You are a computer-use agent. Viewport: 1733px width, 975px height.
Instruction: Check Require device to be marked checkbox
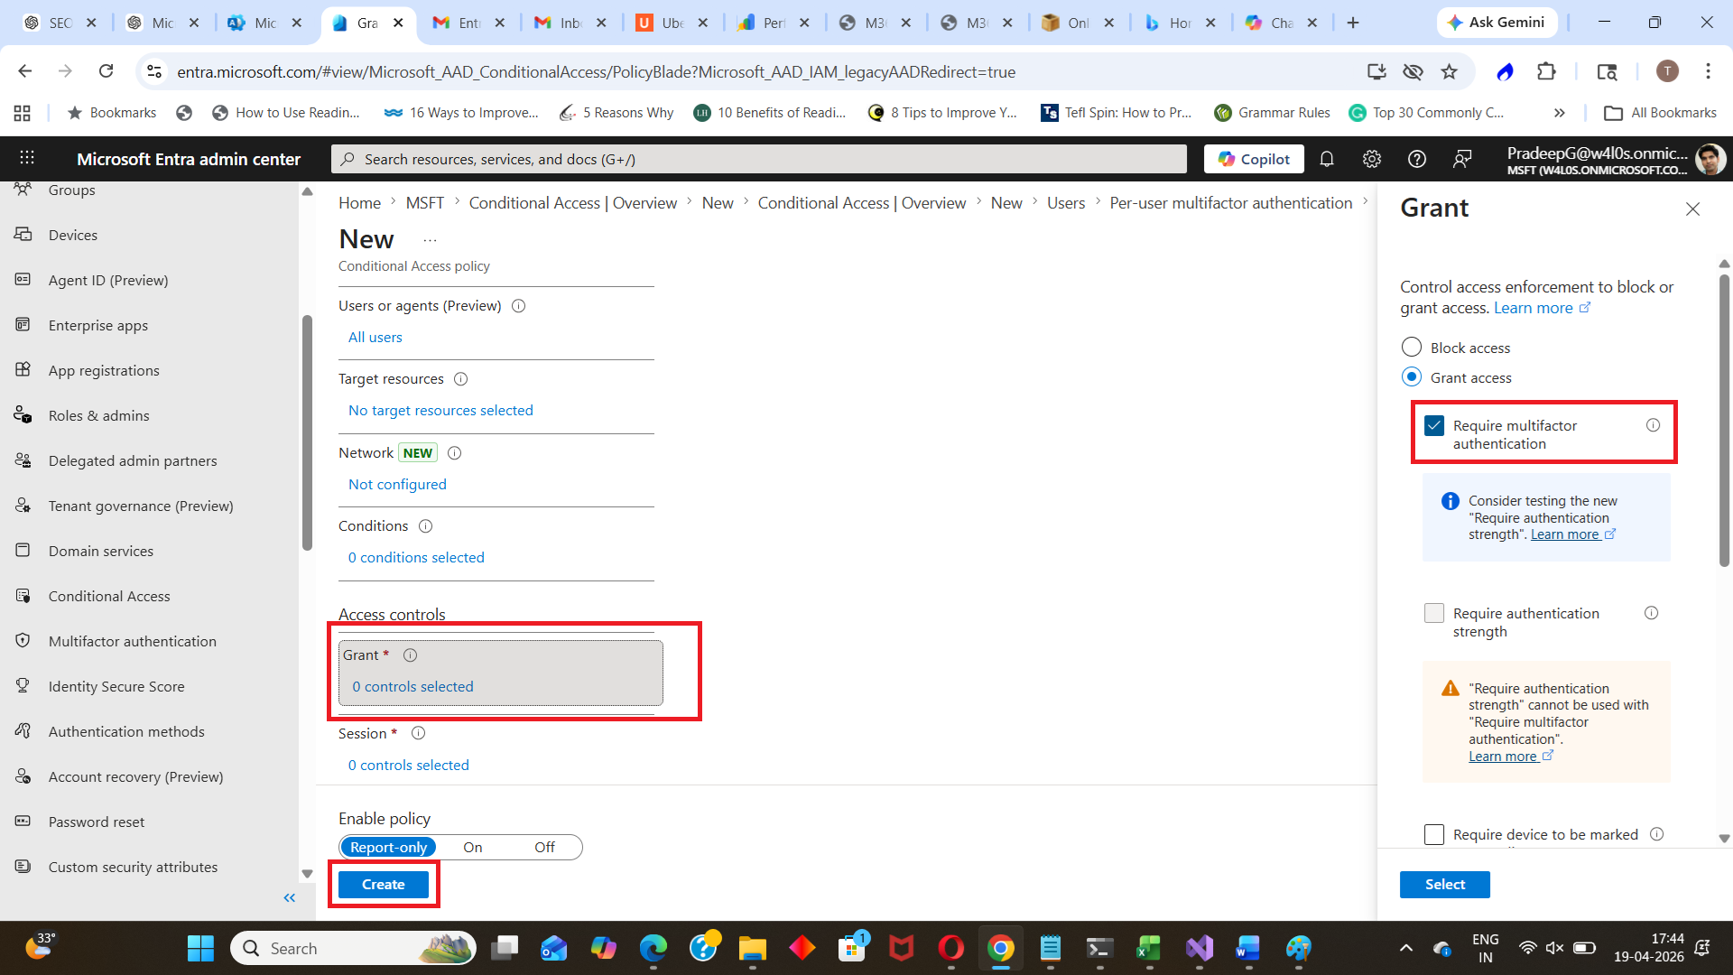(1434, 834)
